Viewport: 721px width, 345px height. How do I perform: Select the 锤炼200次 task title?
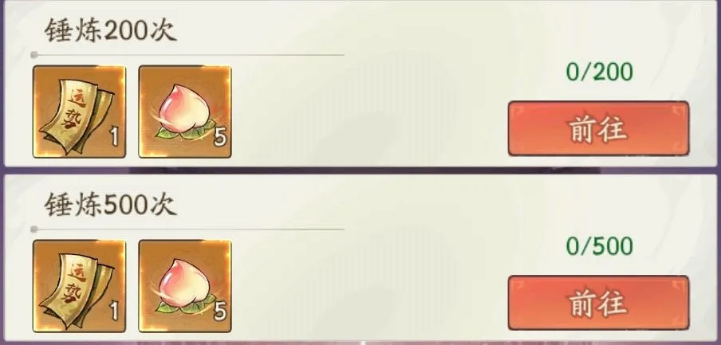pos(110,32)
